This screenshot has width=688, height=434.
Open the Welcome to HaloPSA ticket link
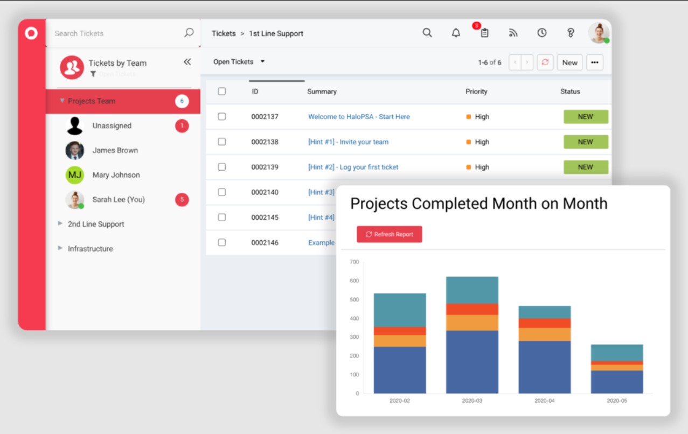tap(359, 117)
